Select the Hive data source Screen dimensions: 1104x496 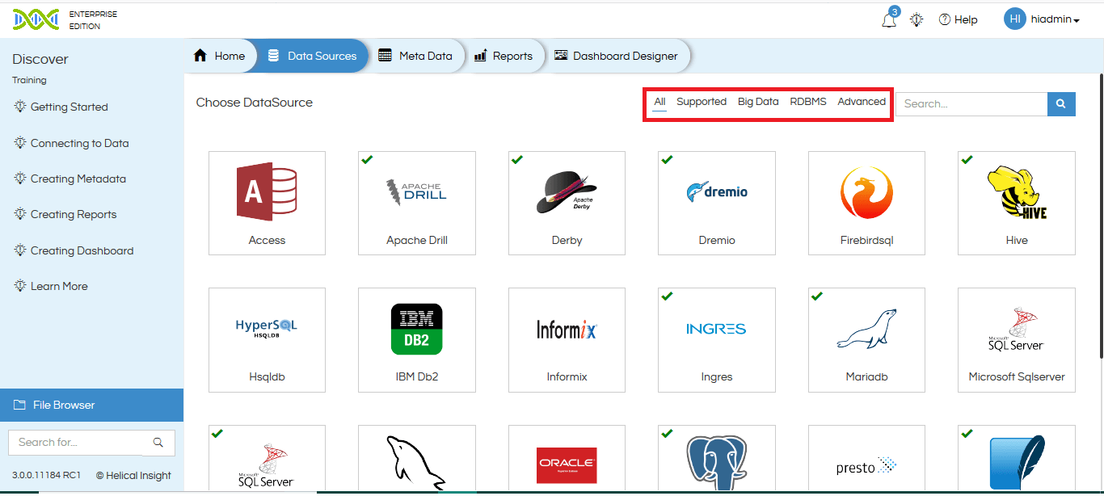[1017, 203]
